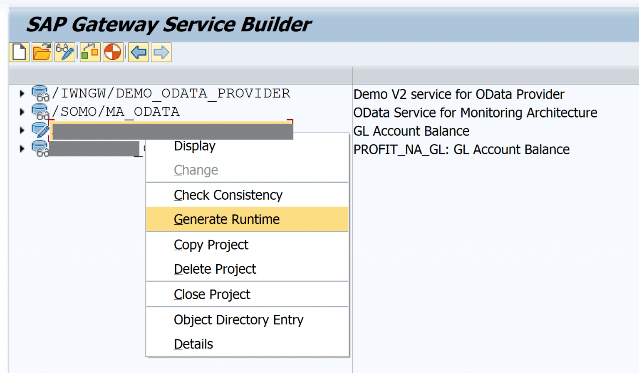Open an existing project with the folder icon
The height and width of the screenshot is (373, 639).
coord(42,52)
